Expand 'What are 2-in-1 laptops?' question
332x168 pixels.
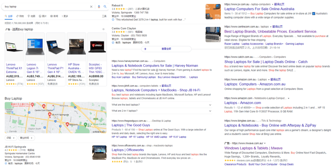(162, 111)
